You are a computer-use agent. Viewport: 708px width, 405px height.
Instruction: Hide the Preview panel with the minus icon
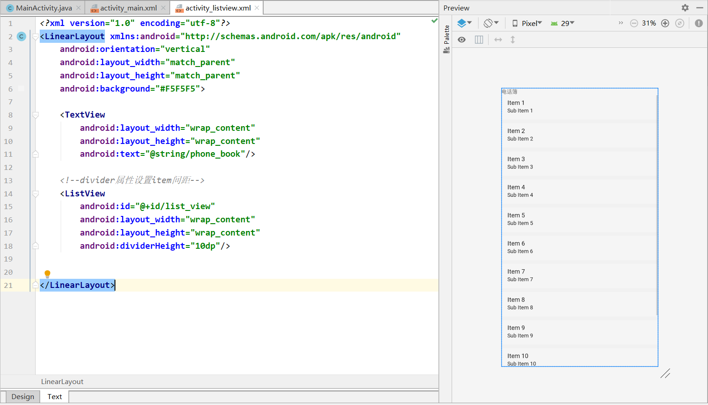pyautogui.click(x=700, y=8)
